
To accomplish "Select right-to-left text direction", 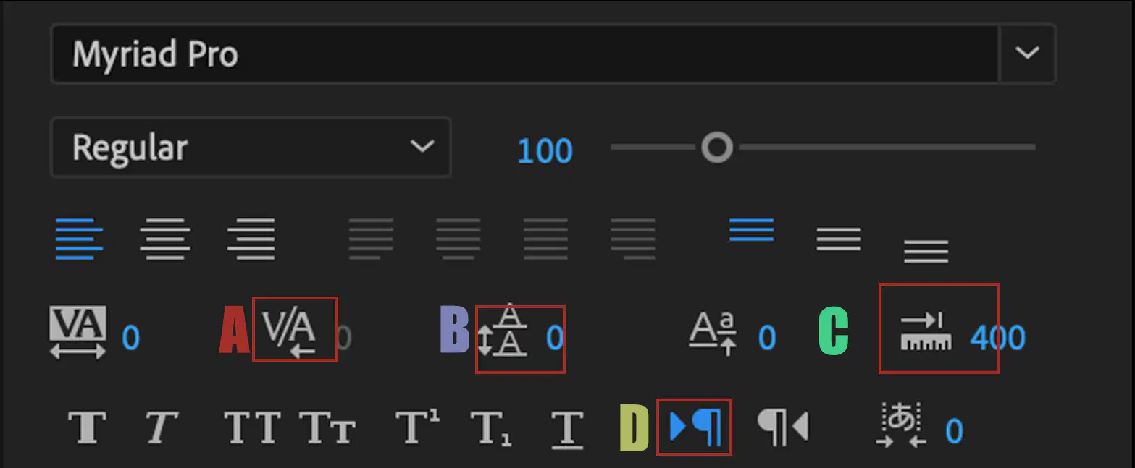I will coord(782,427).
